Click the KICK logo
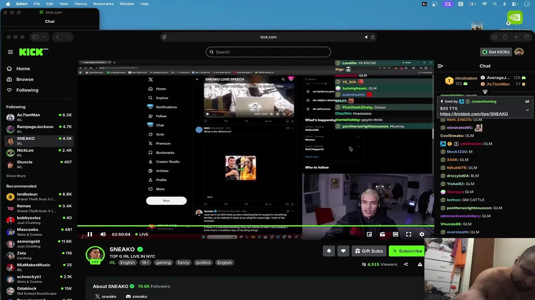 click(x=34, y=52)
